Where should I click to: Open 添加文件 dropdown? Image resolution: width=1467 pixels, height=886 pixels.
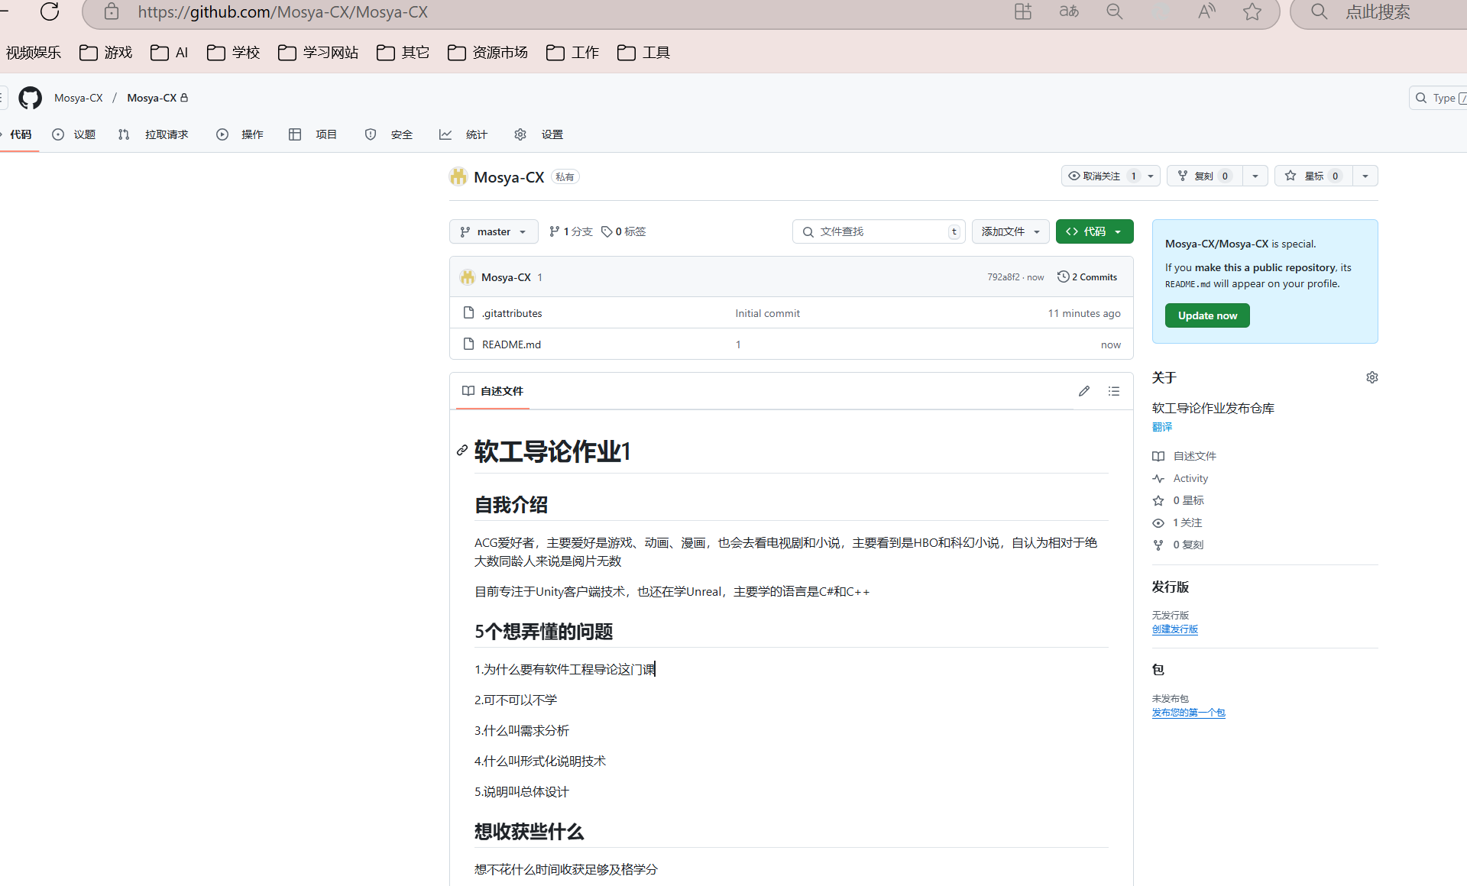point(1010,231)
